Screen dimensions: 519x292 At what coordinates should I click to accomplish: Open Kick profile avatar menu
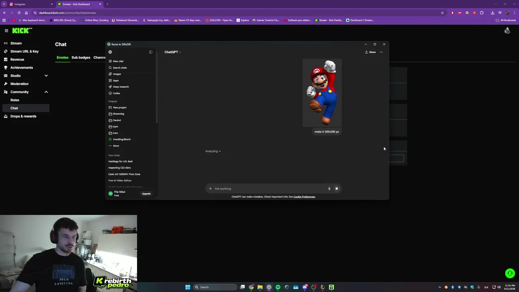(x=507, y=31)
